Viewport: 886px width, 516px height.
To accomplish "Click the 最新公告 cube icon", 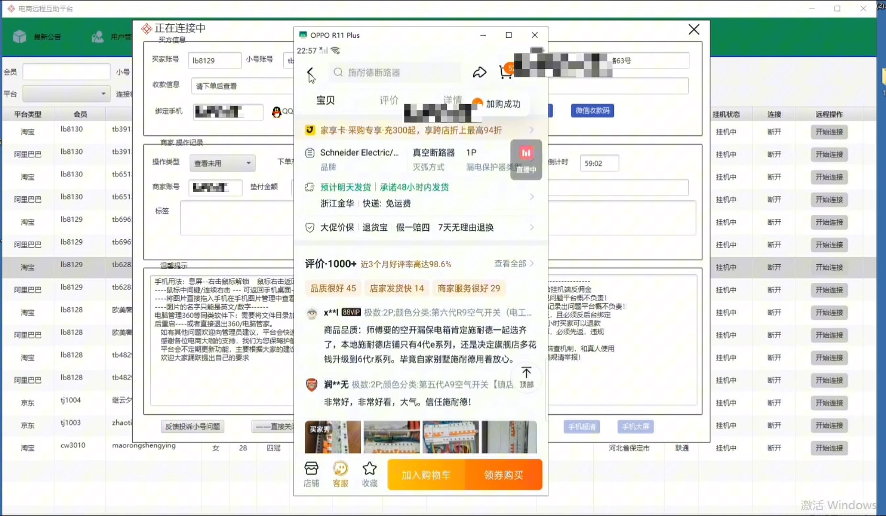I will click(20, 37).
